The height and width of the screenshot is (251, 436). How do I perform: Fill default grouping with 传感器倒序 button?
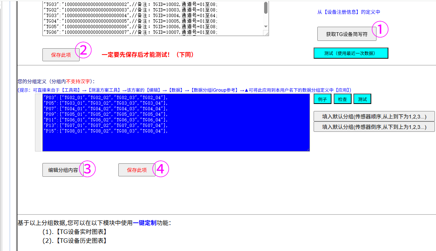374,127
